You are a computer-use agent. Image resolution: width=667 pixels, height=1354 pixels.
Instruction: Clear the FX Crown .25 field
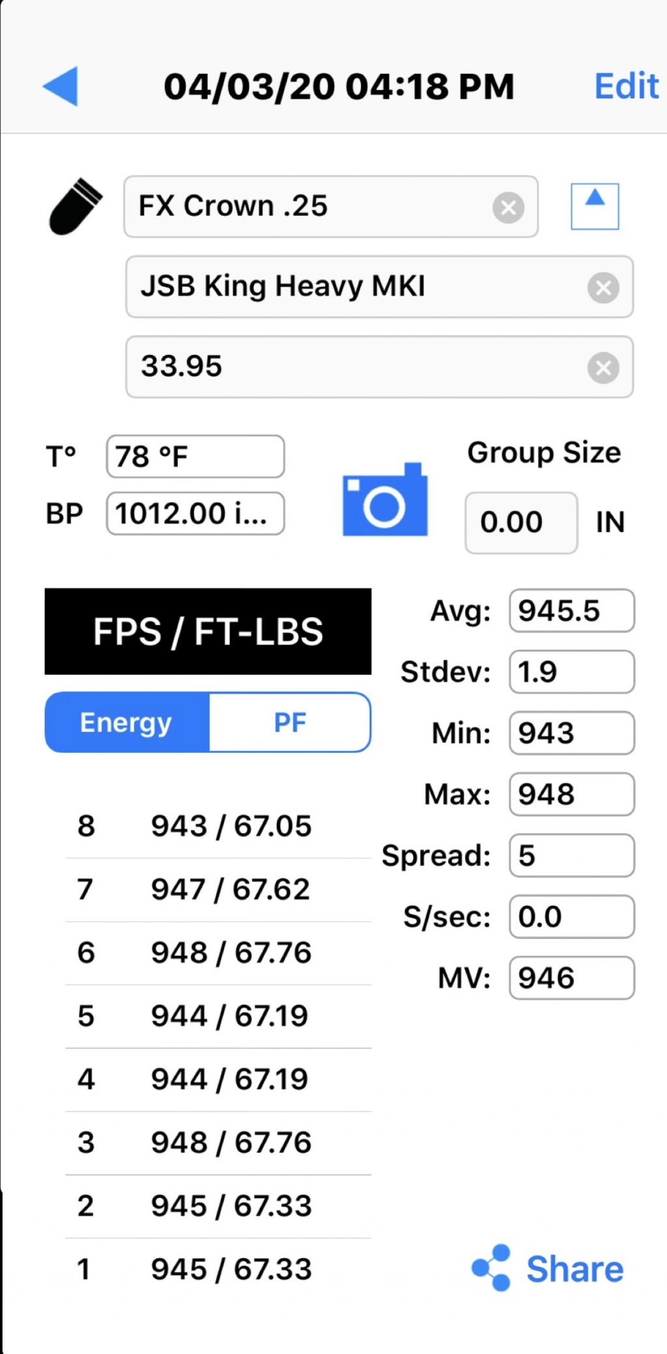(508, 208)
